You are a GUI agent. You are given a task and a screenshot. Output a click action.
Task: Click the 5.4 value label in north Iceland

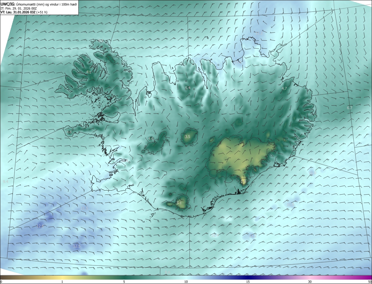tap(188, 88)
